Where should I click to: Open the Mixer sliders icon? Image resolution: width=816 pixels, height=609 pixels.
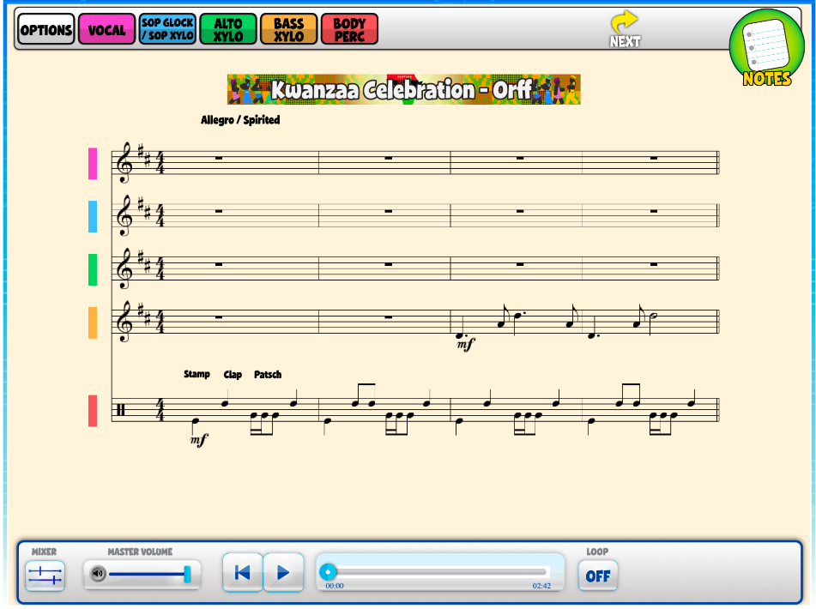(45, 575)
